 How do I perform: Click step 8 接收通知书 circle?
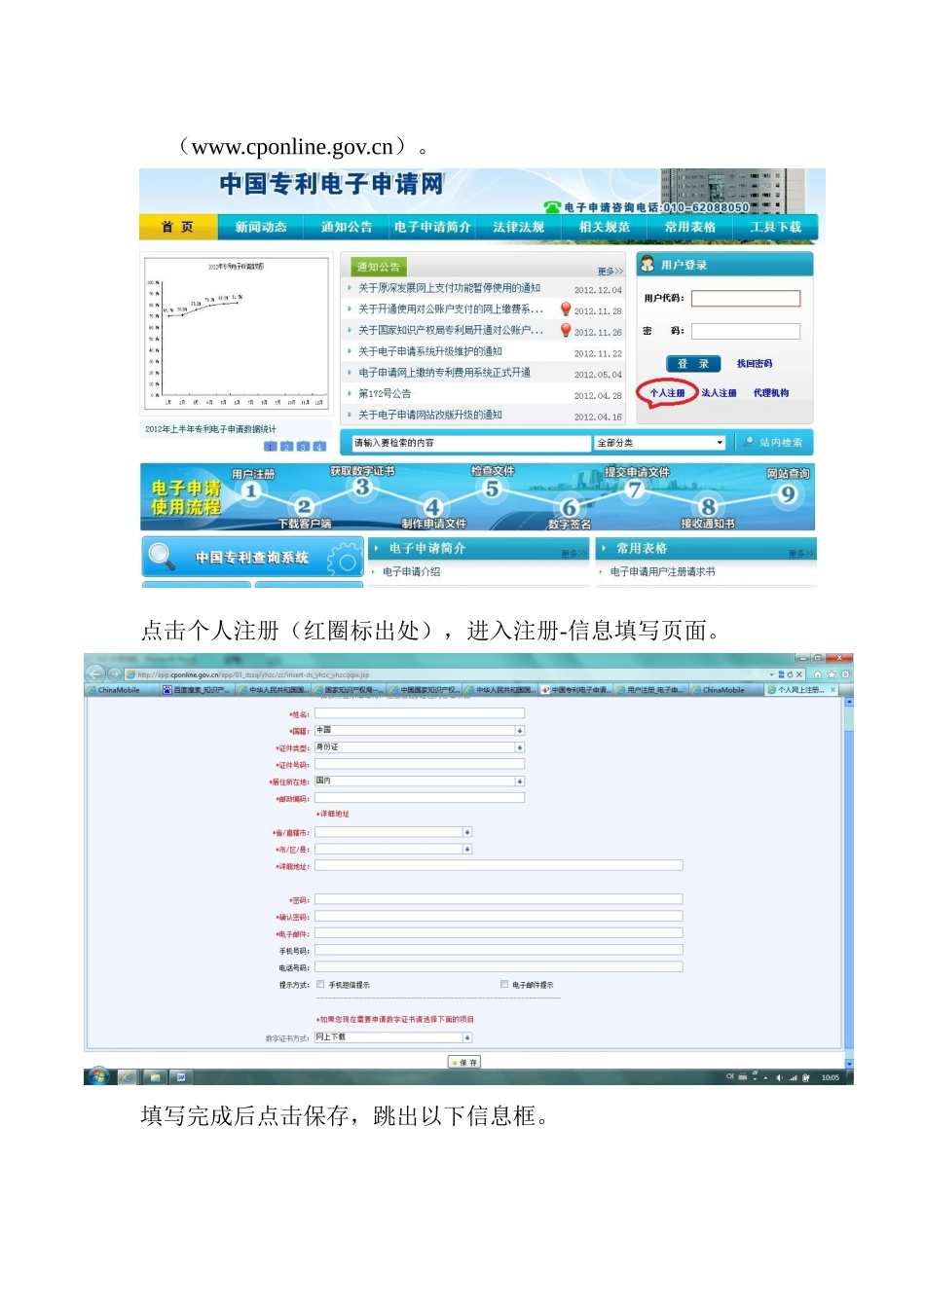[708, 507]
